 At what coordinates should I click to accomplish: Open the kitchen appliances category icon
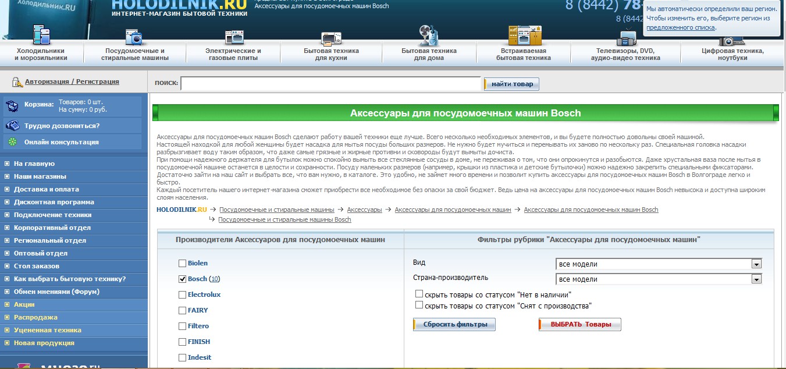coord(331,38)
